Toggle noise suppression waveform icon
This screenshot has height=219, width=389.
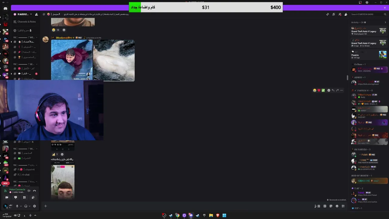[29, 191]
